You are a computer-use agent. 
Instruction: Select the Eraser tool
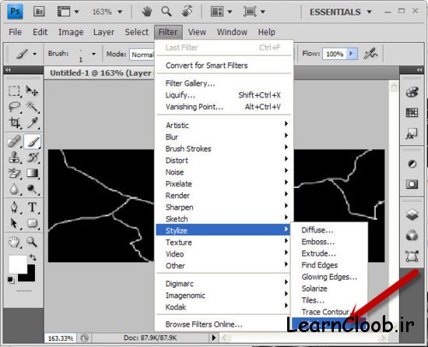coord(14,173)
